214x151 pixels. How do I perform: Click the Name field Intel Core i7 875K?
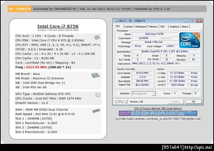155,34
